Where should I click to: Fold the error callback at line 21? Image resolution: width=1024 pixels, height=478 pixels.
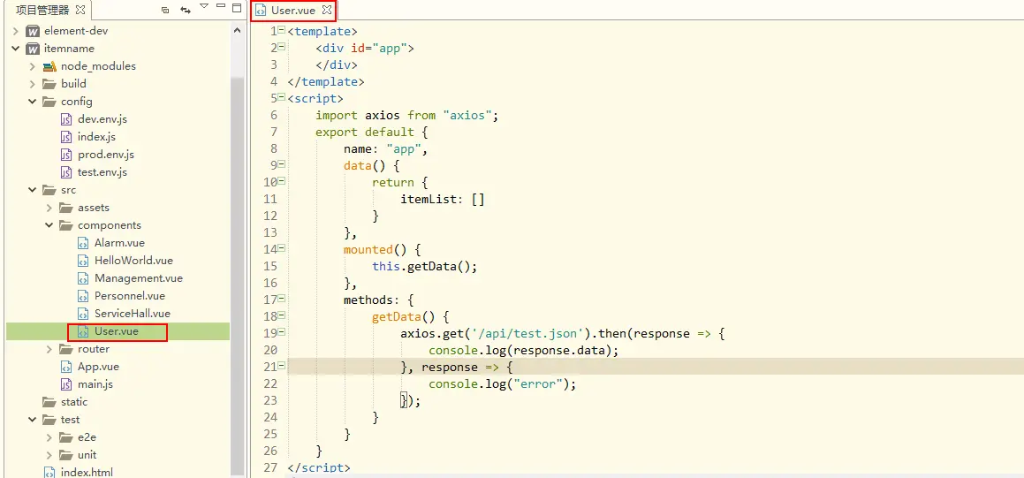282,366
